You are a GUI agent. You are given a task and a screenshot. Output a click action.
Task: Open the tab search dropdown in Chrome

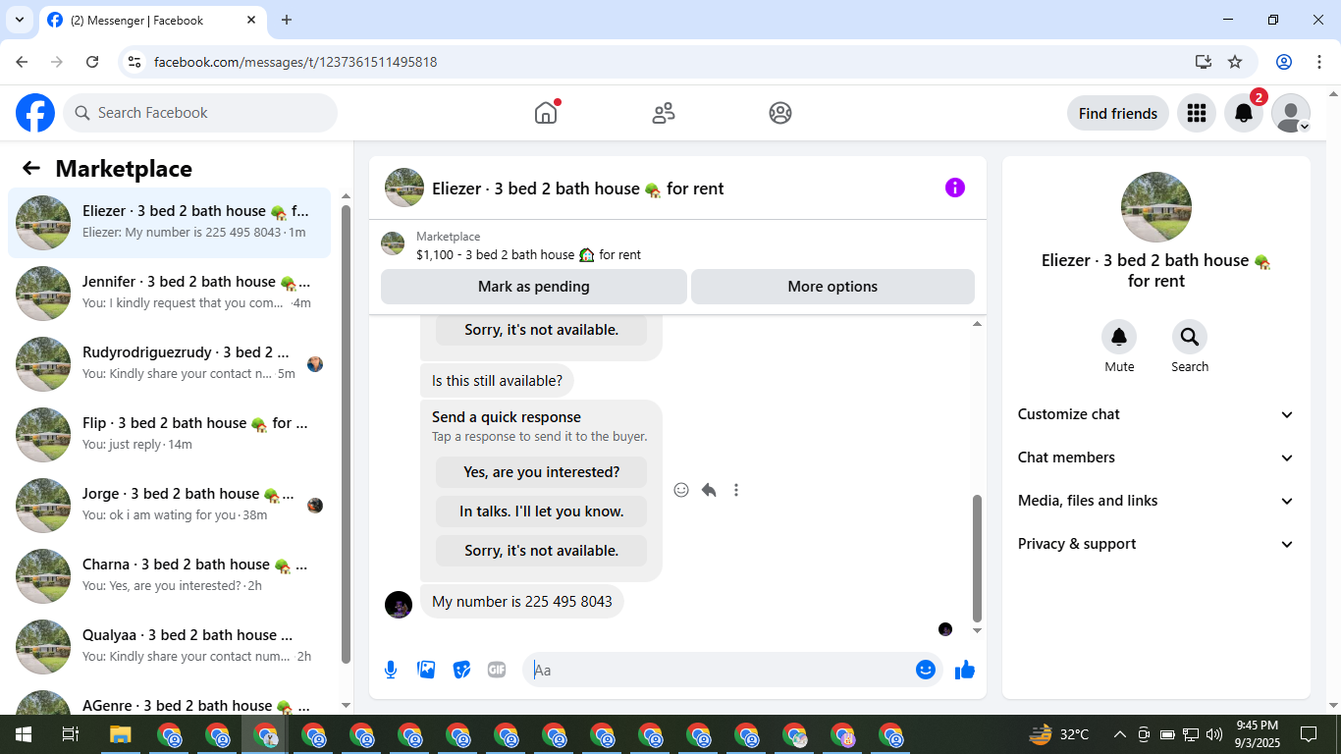click(19, 20)
